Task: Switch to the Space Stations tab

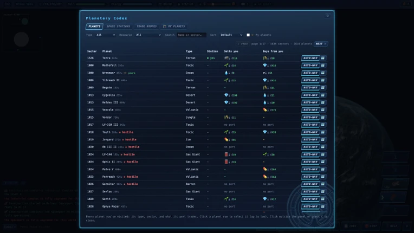Action: click(118, 27)
